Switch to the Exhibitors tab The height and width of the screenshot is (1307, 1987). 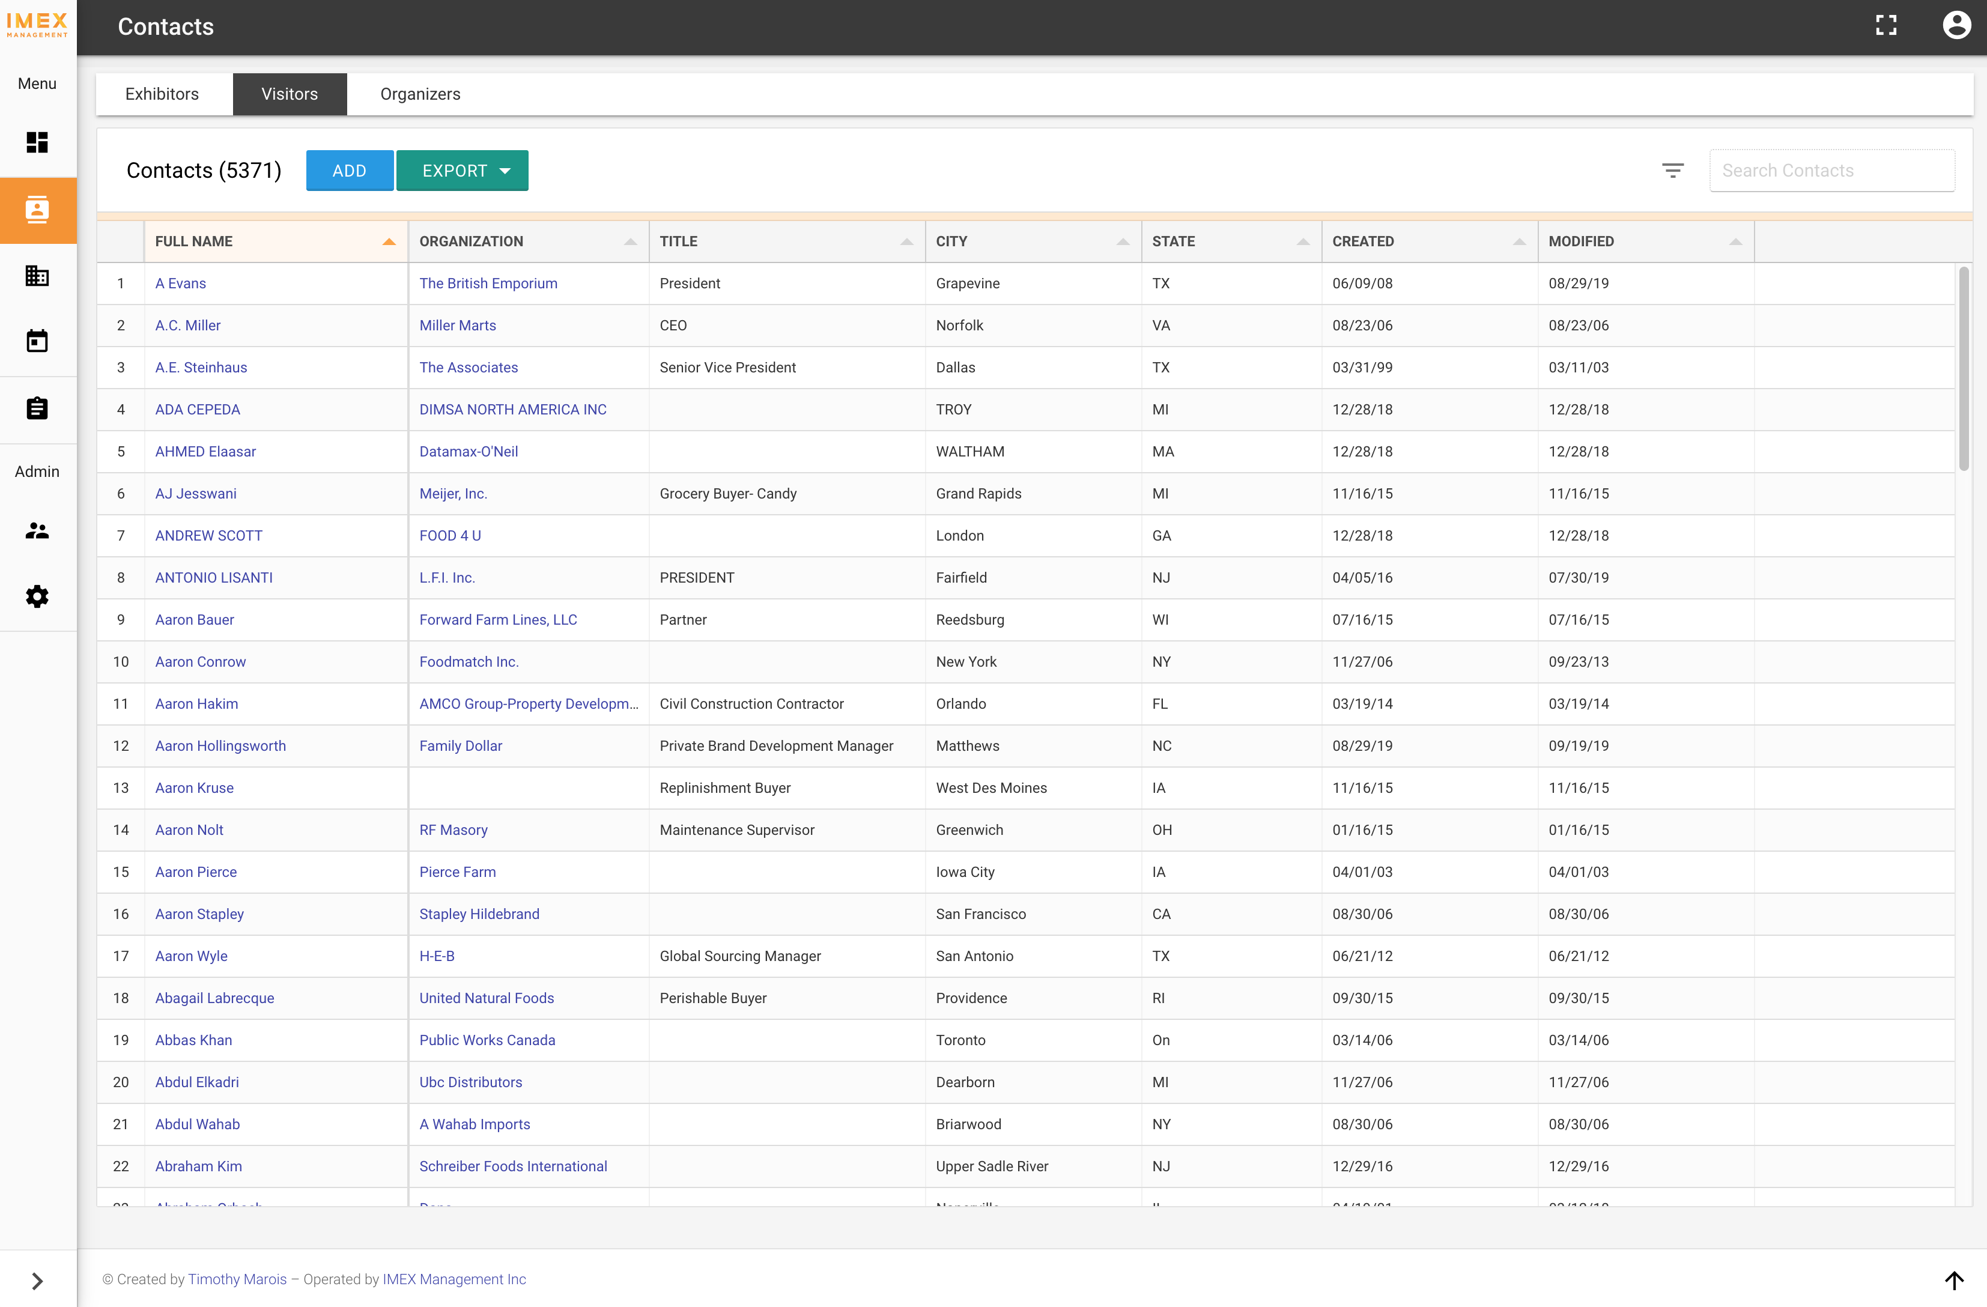162,94
